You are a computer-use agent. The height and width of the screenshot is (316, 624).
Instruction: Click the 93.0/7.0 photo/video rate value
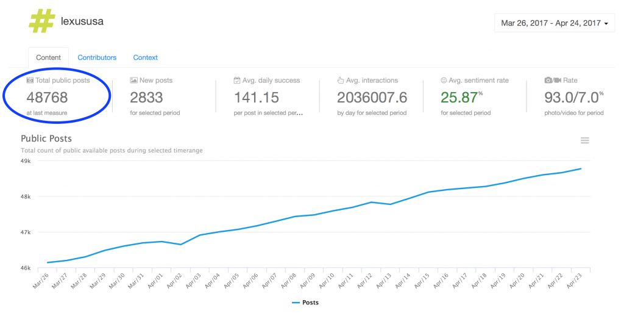[x=572, y=97]
